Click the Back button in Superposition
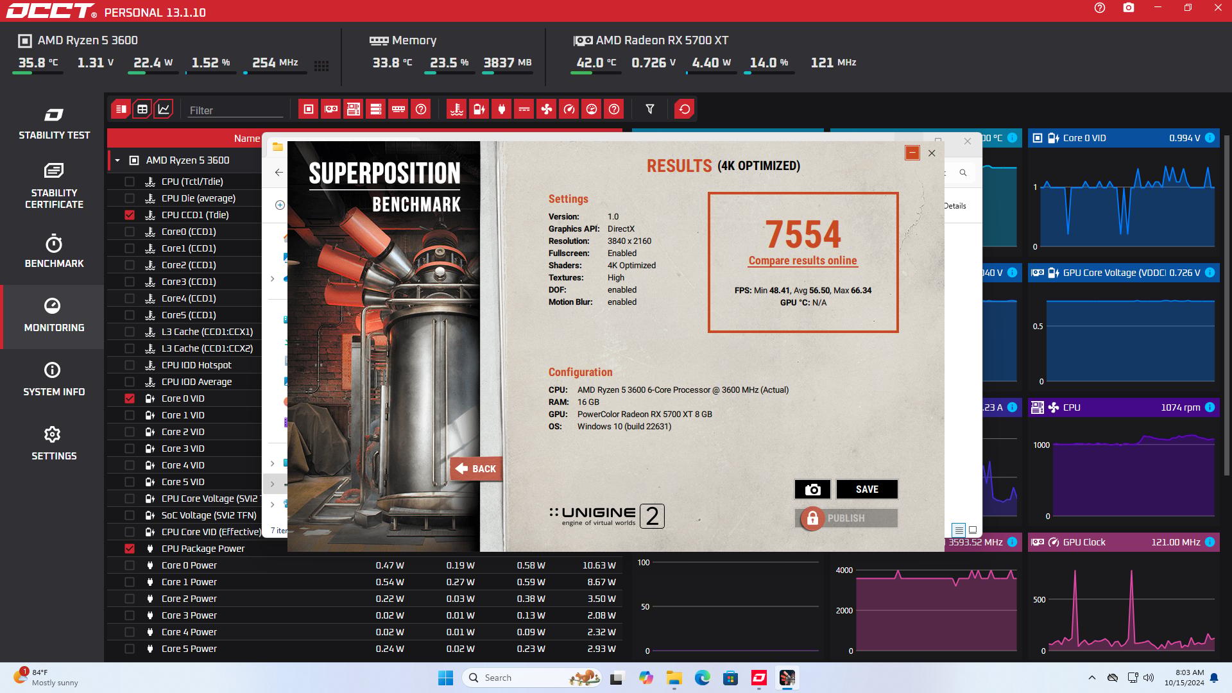The image size is (1232, 693). (x=476, y=469)
